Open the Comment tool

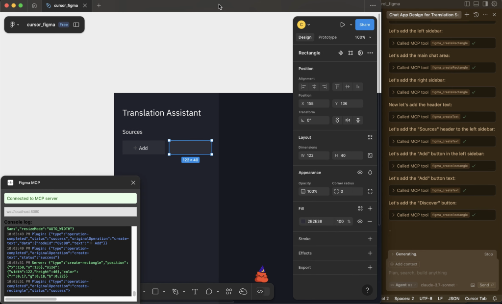(x=209, y=291)
